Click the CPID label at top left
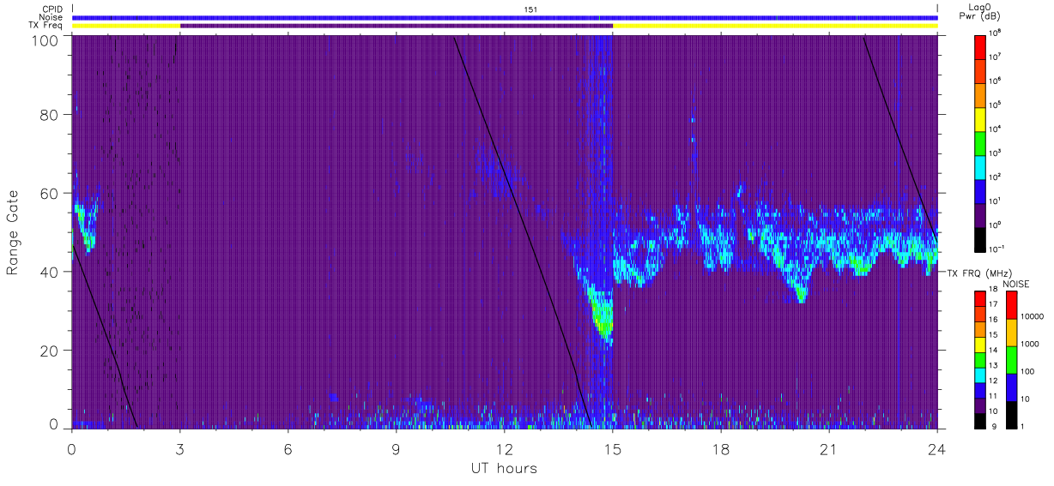1054x486 pixels. 51,9
